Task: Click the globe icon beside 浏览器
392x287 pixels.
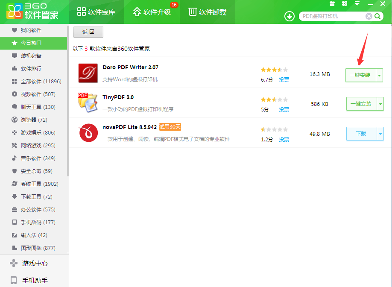Action: point(15,120)
